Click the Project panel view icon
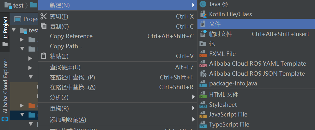The image size is (315, 130). click(x=18, y=19)
